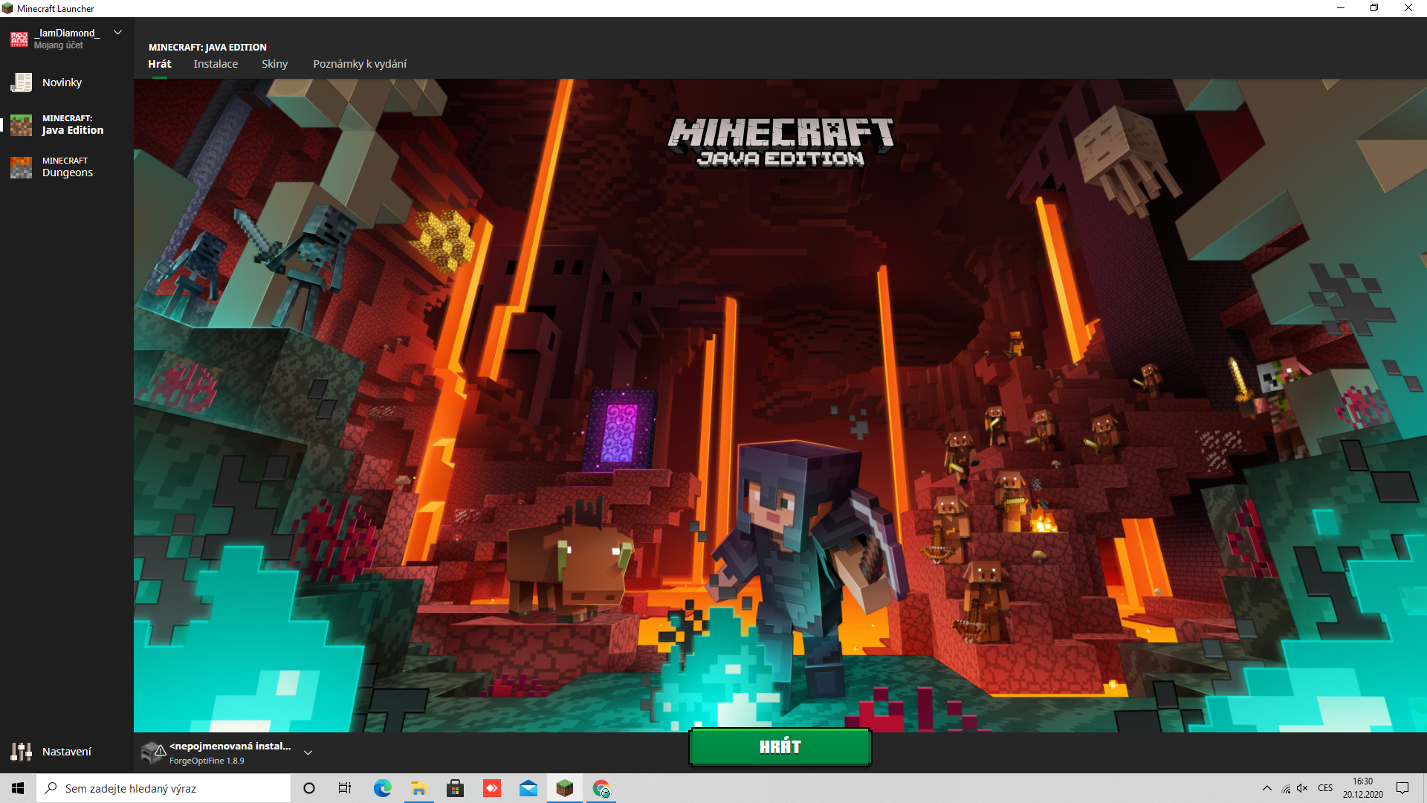Open the Microsoft Store taskbar icon
Viewport: 1427px width, 803px height.
point(455,788)
